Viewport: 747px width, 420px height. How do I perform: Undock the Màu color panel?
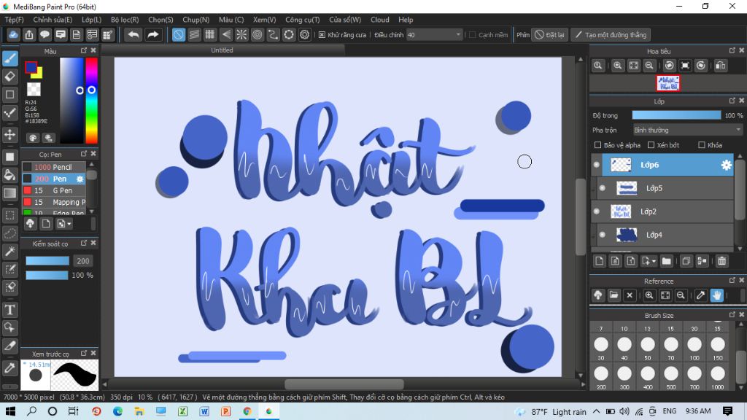coord(84,50)
